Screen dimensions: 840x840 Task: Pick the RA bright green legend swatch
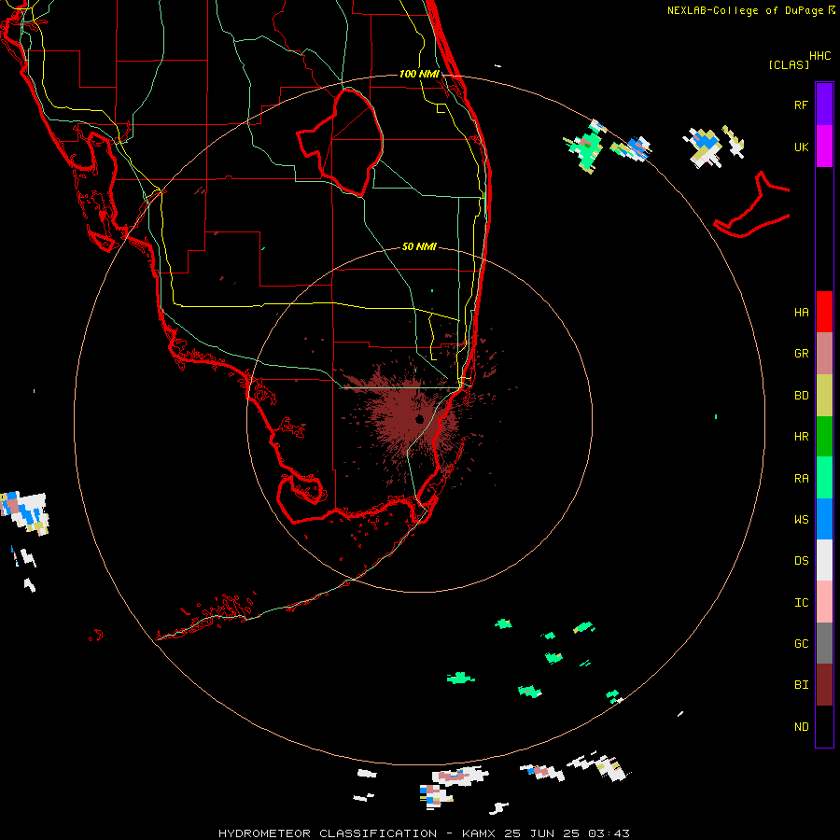click(824, 478)
